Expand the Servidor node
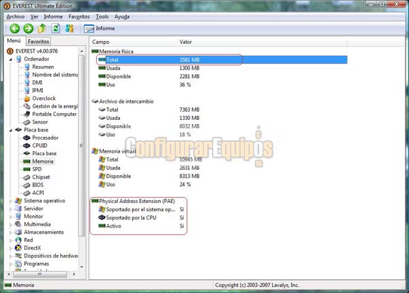The image size is (409, 293). (x=11, y=209)
